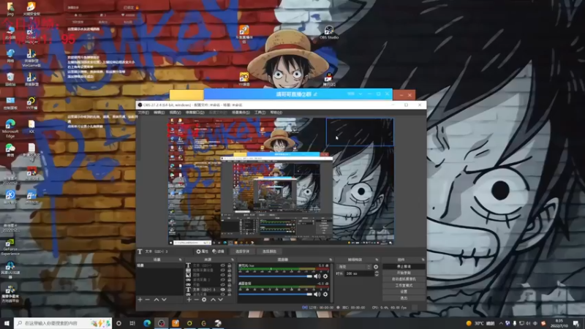
Task: Toggle visibility of the 游戏采集 2 source
Action: click(x=223, y=280)
